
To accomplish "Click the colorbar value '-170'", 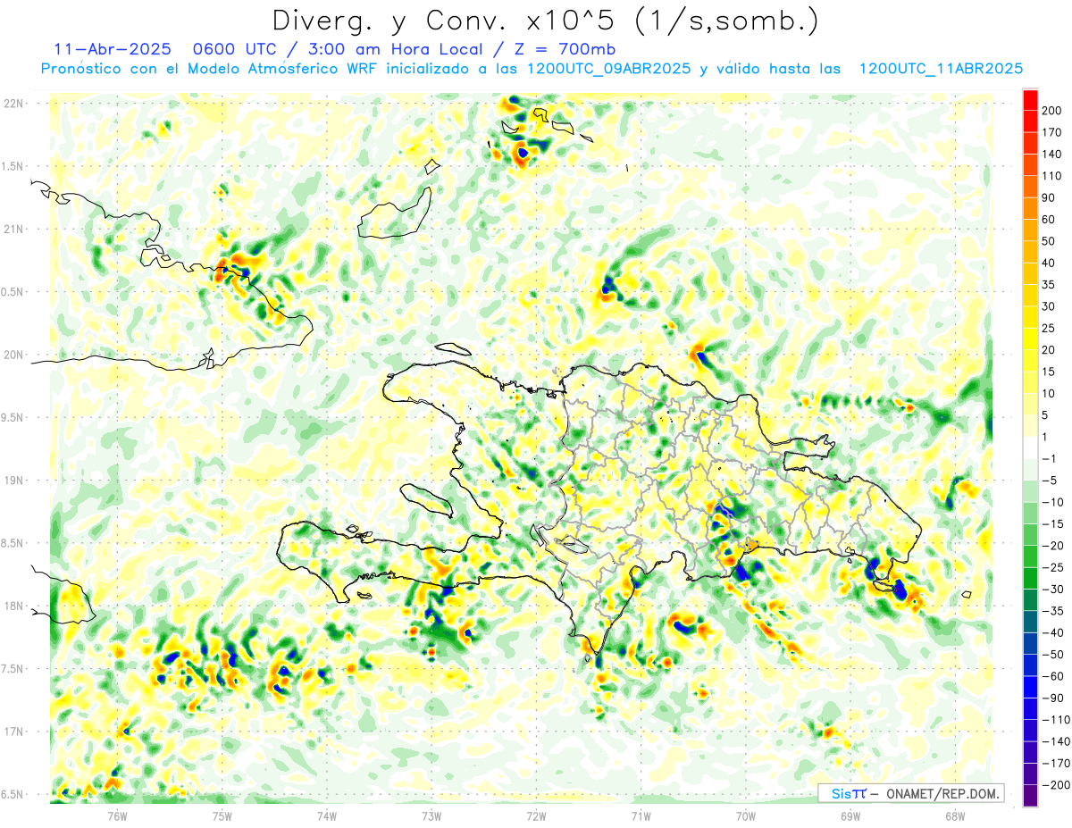I will click(x=1058, y=763).
